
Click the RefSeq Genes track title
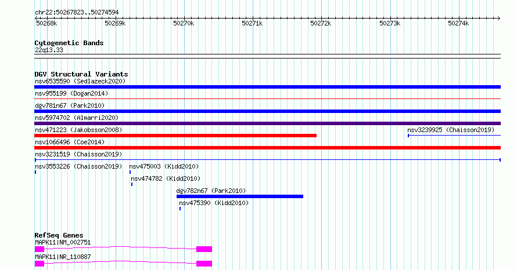[x=59, y=235]
